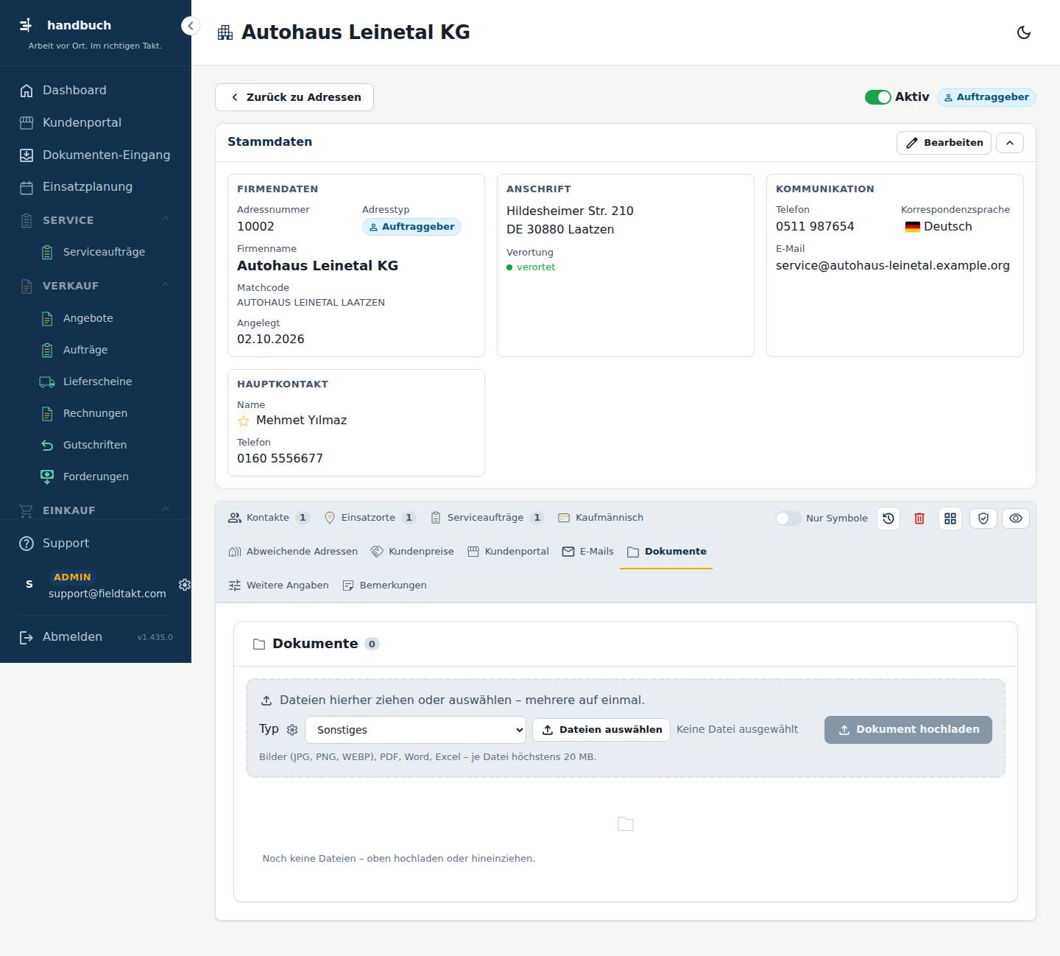Screen dimensions: 1060x956
Task: Switch to the Kundenpreise tab
Action: [x=412, y=552]
